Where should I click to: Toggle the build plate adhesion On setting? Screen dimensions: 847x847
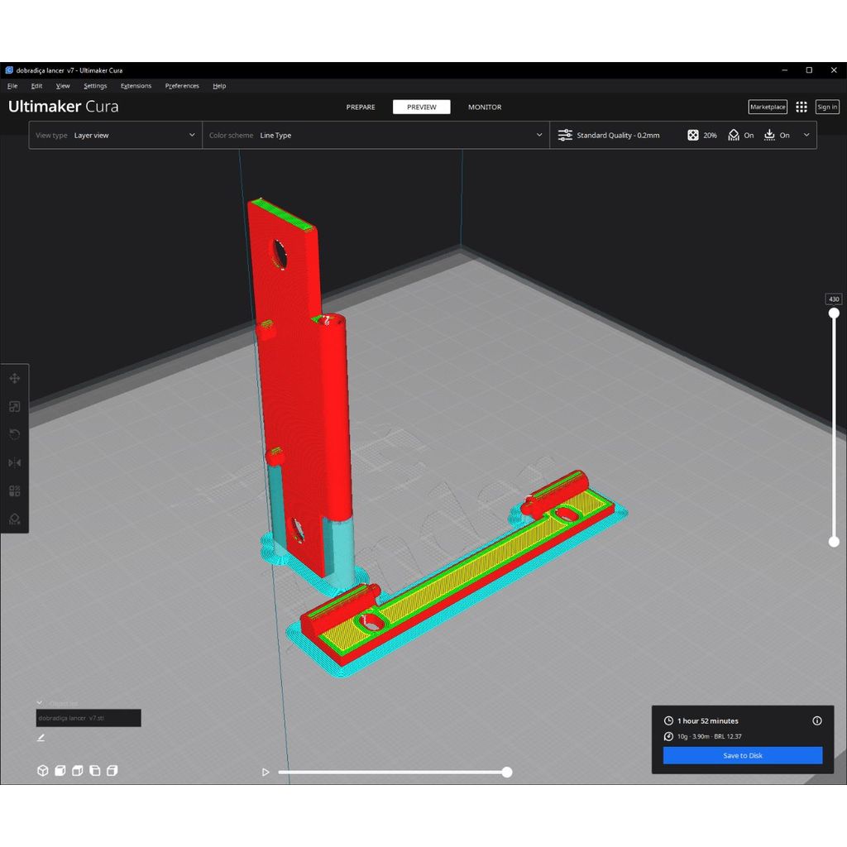pos(778,135)
